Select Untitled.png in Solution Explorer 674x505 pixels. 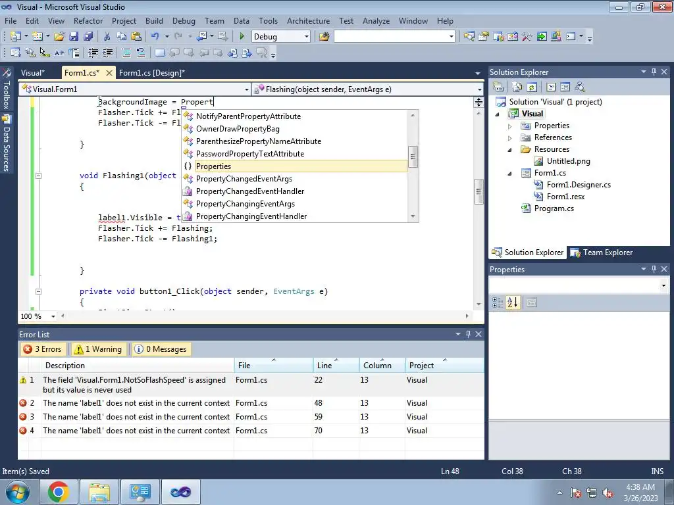tap(568, 161)
